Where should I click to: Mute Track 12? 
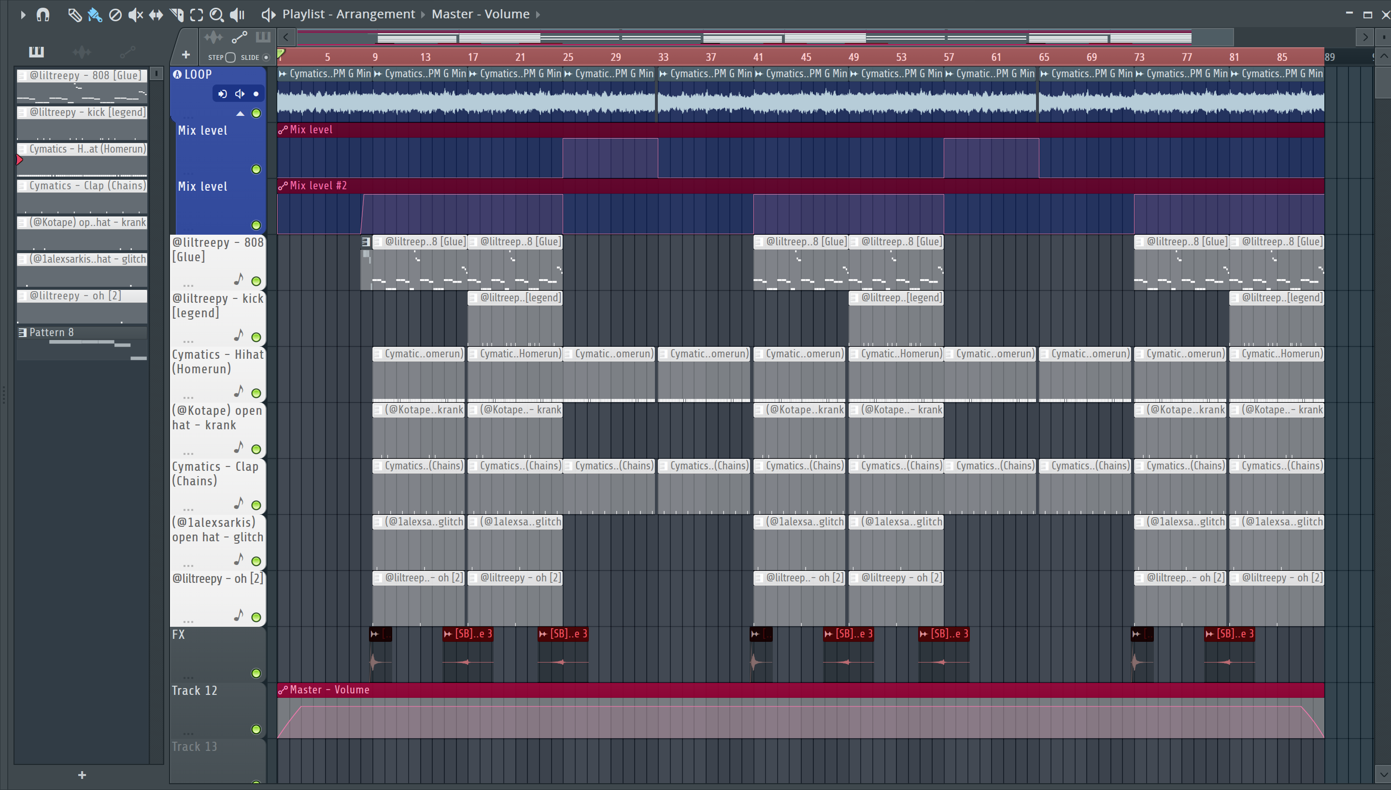(x=256, y=729)
